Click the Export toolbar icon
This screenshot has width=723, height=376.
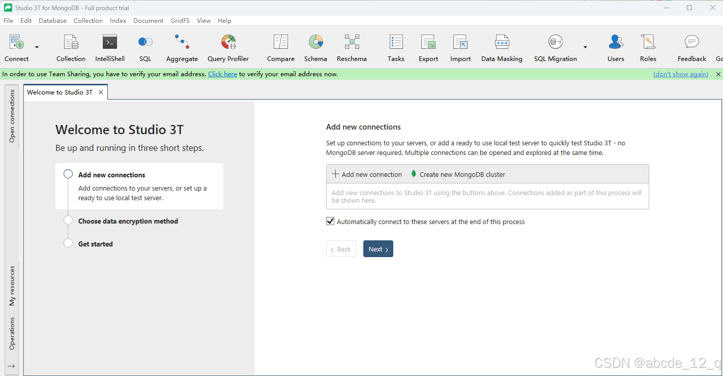coord(428,42)
